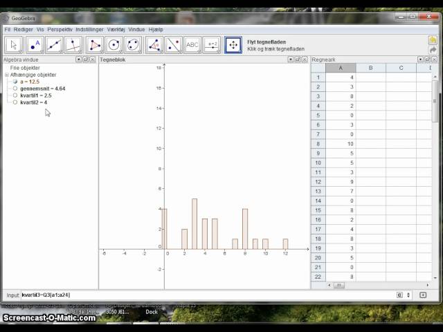Close the Regneark panel
This screenshot has height=332, width=443.
pyautogui.click(x=434, y=59)
